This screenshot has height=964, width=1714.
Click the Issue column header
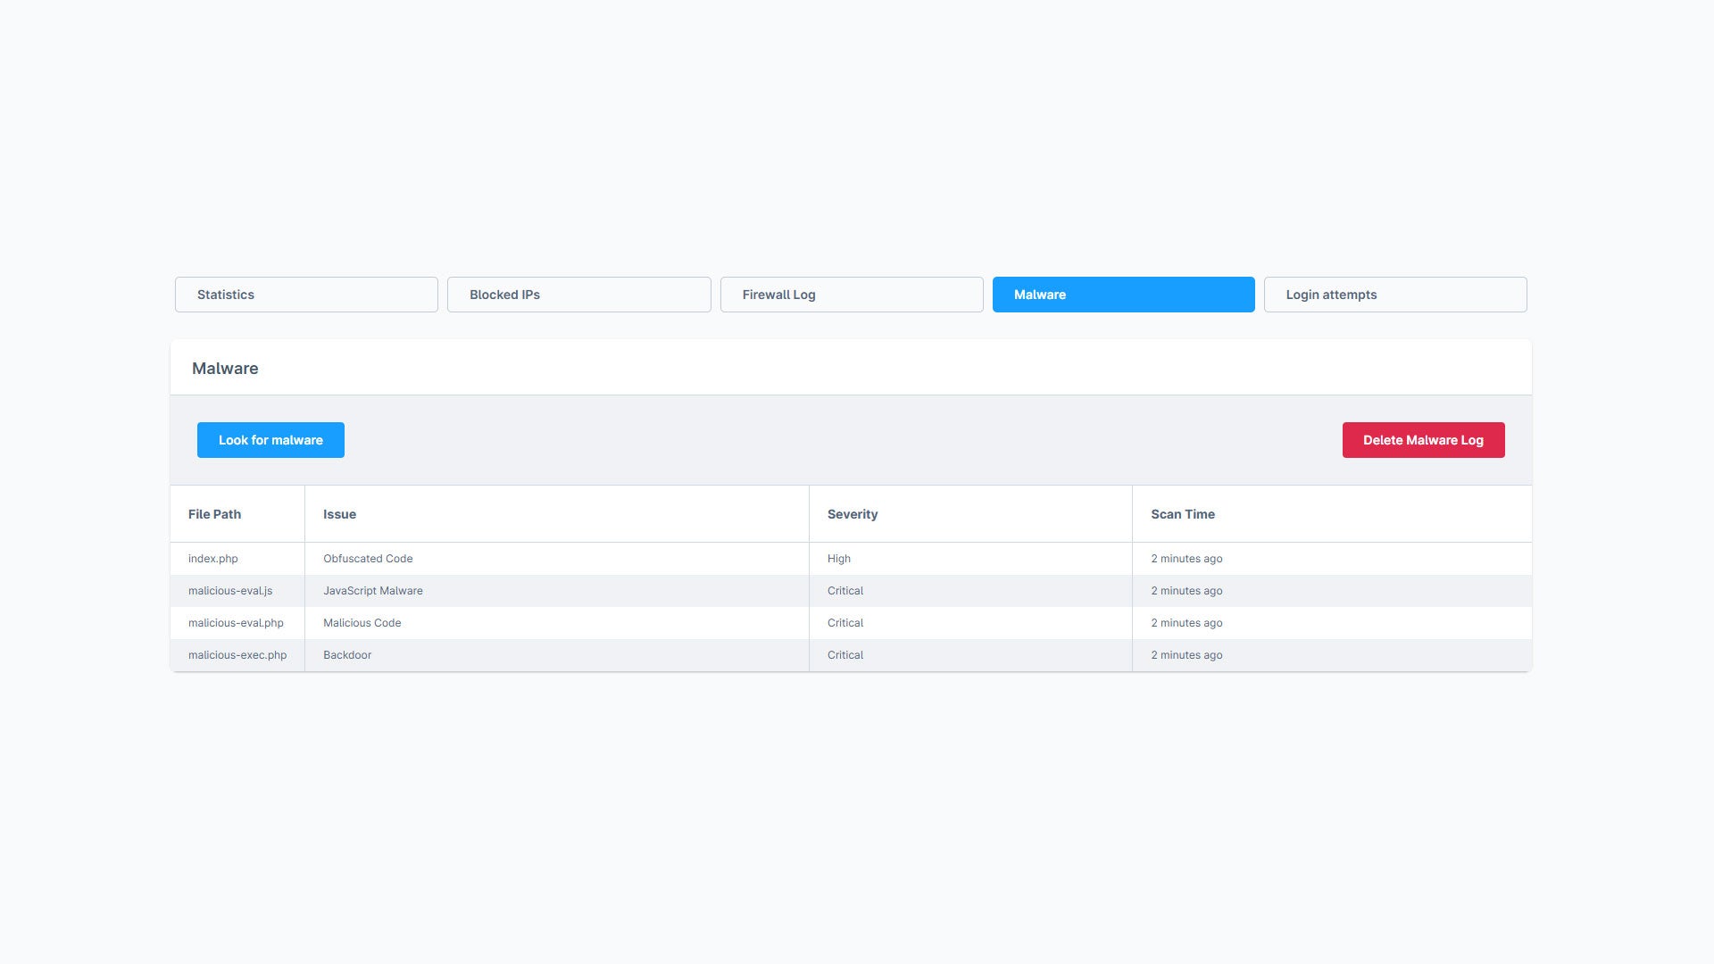pyautogui.click(x=339, y=514)
